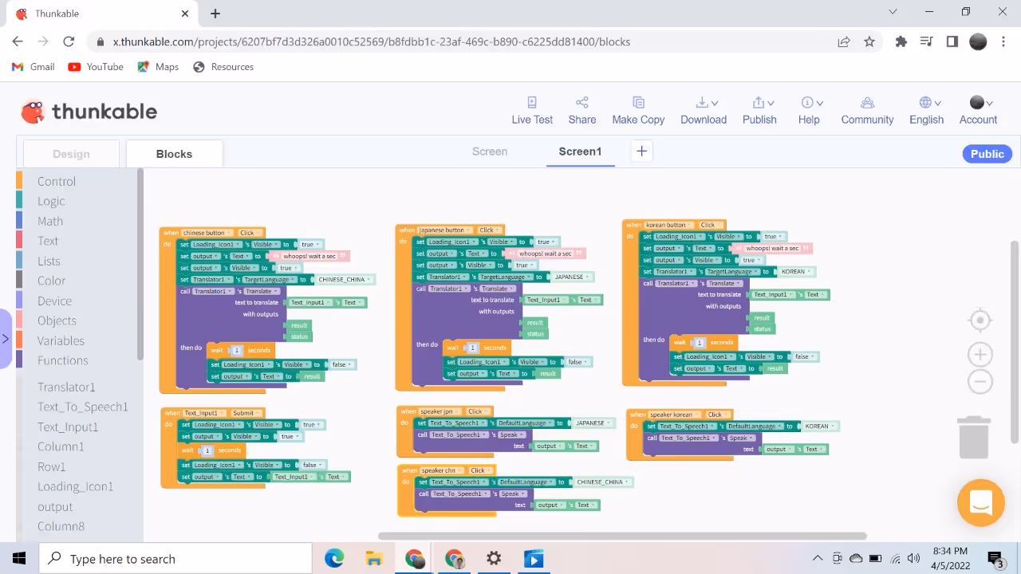Add a new screen with plus button
The width and height of the screenshot is (1021, 574).
coord(641,151)
